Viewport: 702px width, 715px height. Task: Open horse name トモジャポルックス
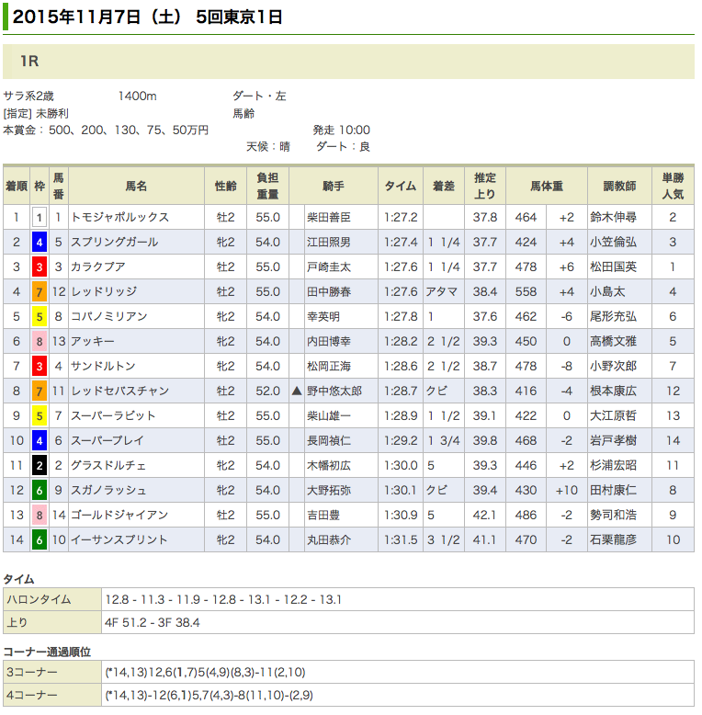tap(120, 218)
